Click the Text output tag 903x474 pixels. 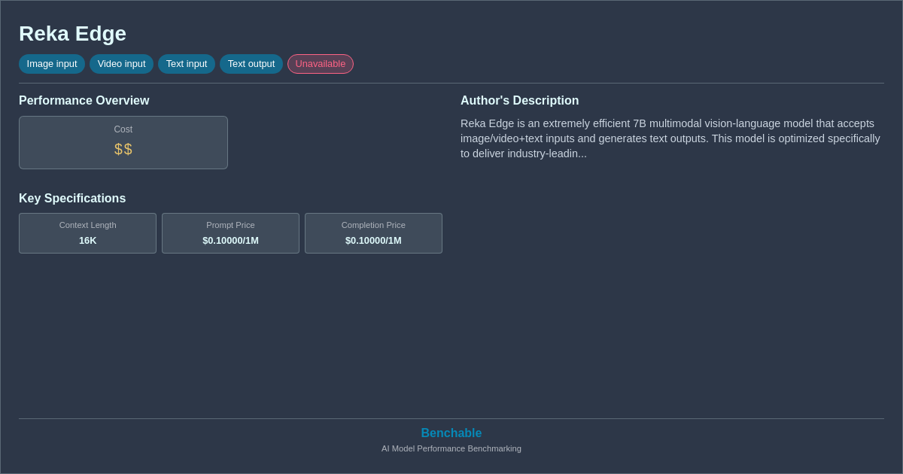251,64
